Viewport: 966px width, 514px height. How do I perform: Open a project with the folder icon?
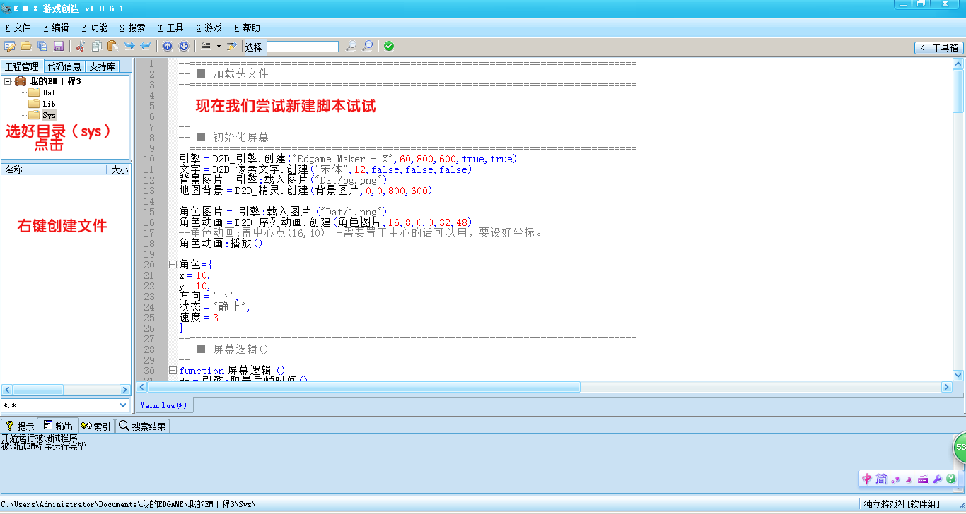click(25, 47)
